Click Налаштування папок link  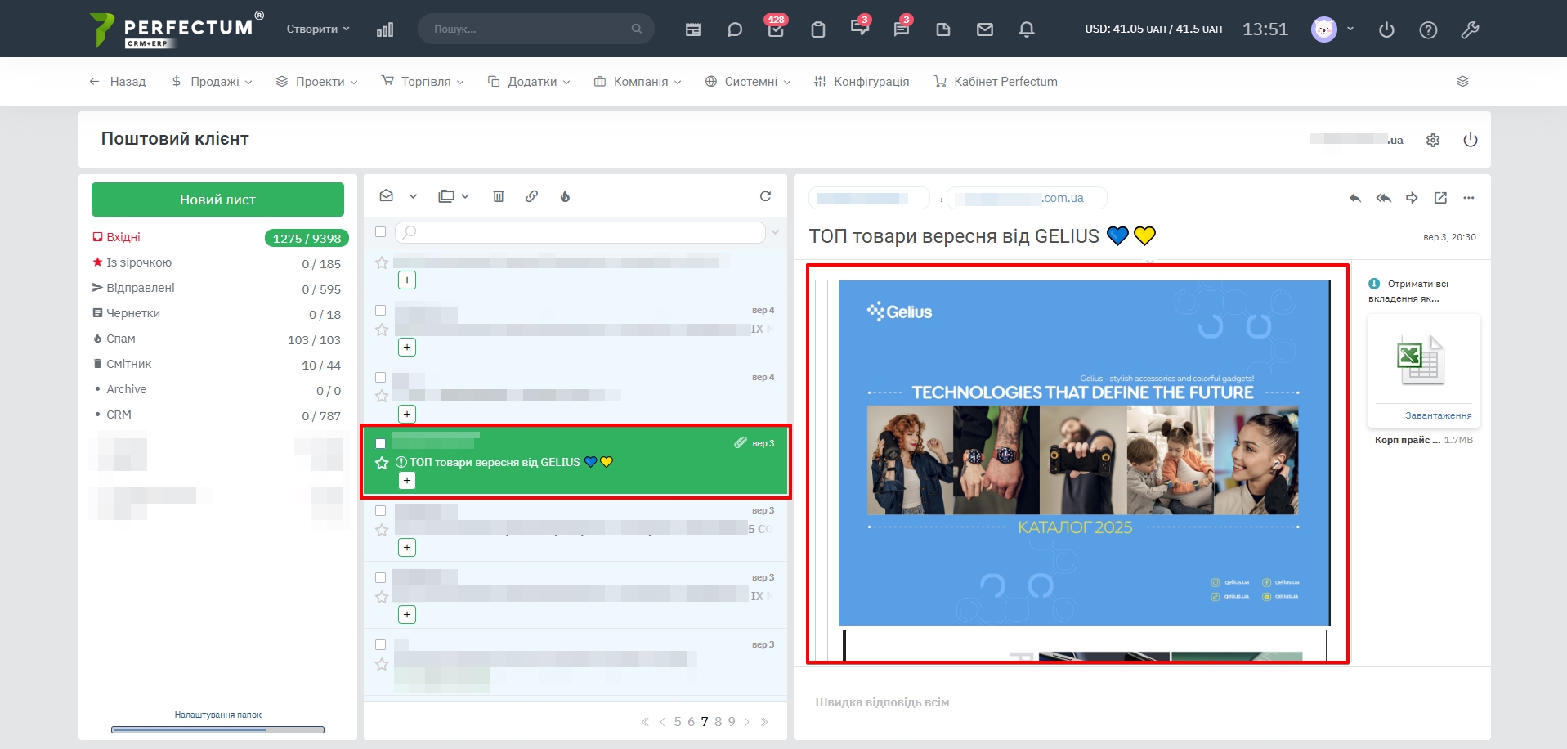tap(217, 715)
